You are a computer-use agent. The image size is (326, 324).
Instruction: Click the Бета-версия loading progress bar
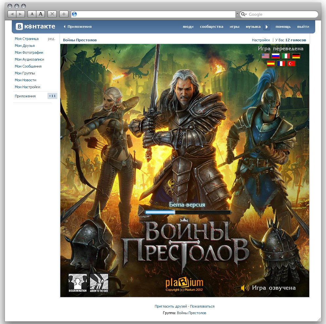pyautogui.click(x=188, y=212)
